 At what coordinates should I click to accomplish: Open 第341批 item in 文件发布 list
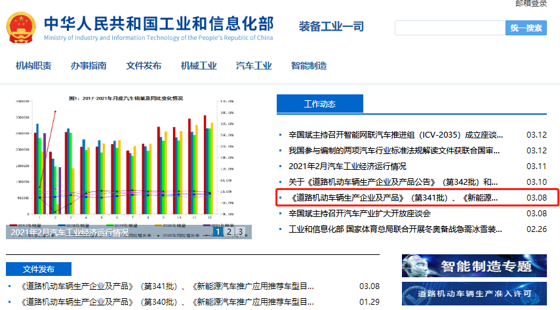pos(166,286)
